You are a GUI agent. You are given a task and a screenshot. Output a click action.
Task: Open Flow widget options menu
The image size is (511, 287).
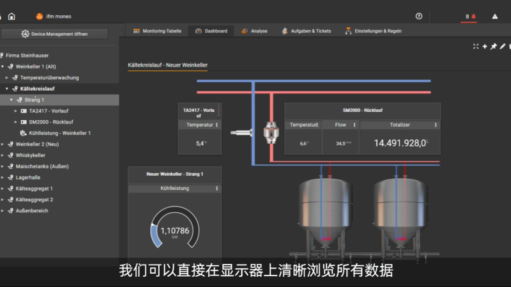click(355, 125)
